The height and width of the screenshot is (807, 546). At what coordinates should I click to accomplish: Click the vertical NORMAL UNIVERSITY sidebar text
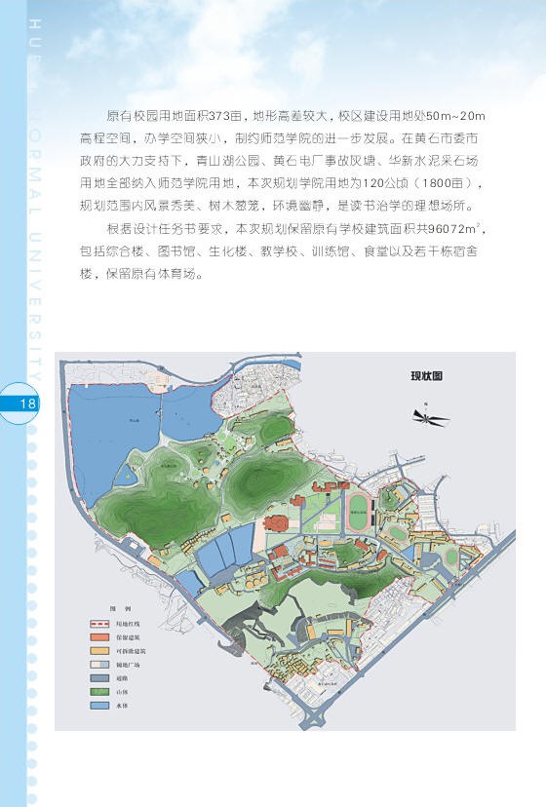pos(35,201)
